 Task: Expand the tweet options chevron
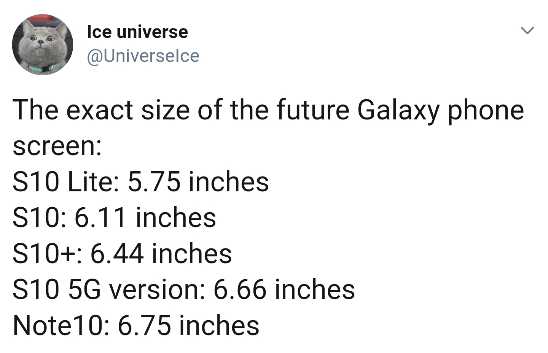tap(527, 30)
